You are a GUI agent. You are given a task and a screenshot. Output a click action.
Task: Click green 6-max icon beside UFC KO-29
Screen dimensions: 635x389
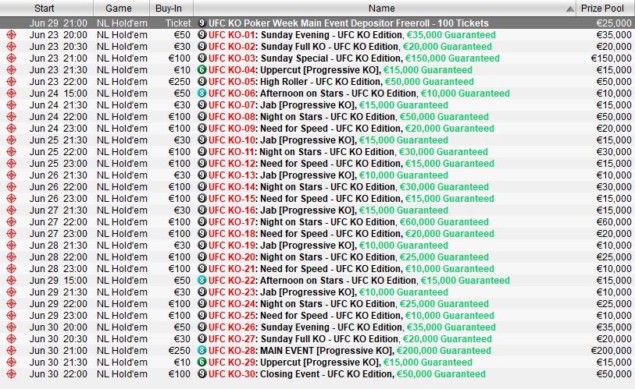[x=202, y=362]
